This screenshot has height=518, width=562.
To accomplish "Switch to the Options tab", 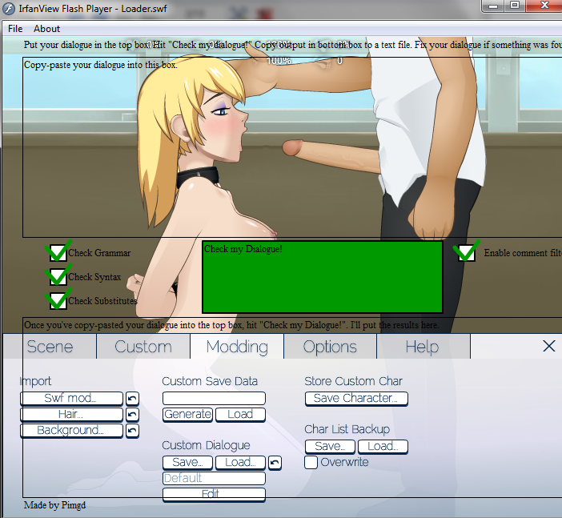I will click(330, 347).
